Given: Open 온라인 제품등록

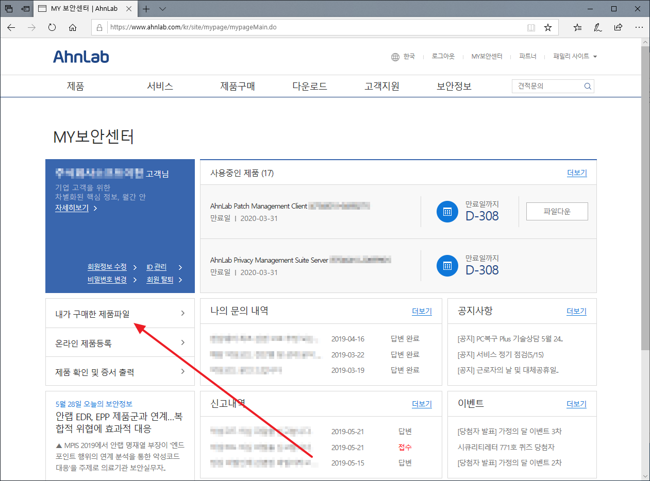Looking at the screenshot, I should pyautogui.click(x=120, y=342).
